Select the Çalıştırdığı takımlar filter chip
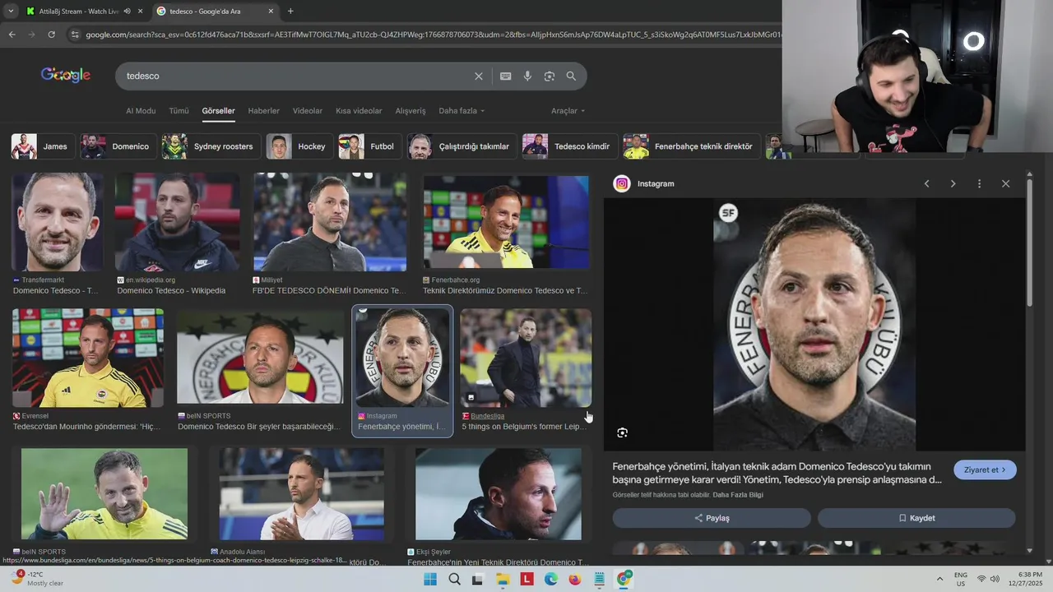Image resolution: width=1053 pixels, height=592 pixels. click(462, 146)
